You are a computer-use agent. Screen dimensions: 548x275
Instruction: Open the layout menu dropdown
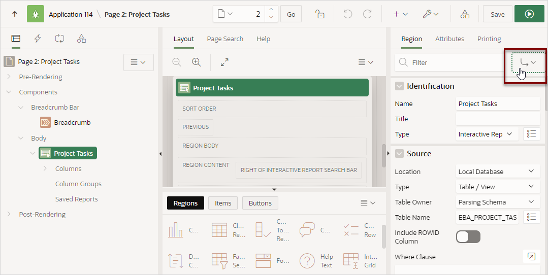(x=366, y=62)
